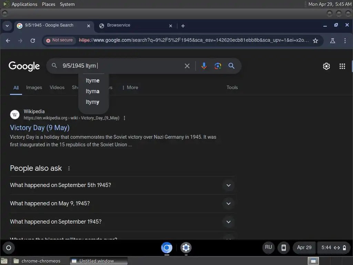This screenshot has width=353, height=265.
Task: Open Chrome three-dot menu
Action: pos(345,41)
